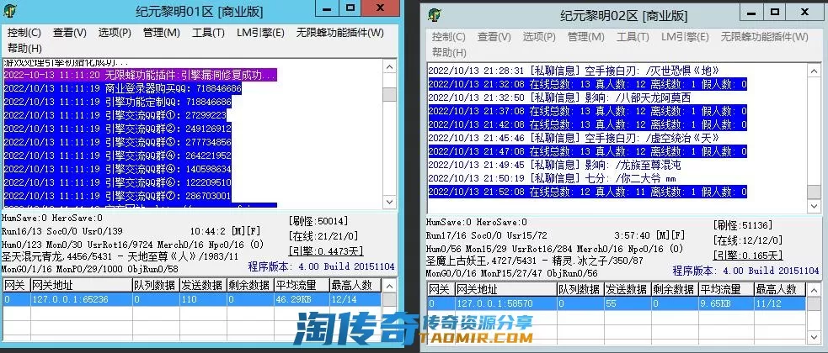This screenshot has width=828, height=353.
Task: Select log line 商业登录器购买QQ: 718846686
Action: click(122, 88)
